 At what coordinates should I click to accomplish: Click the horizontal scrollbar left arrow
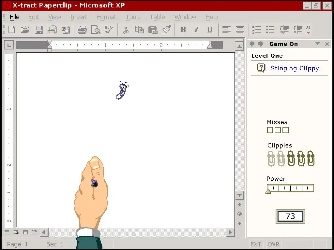[x=44, y=232]
